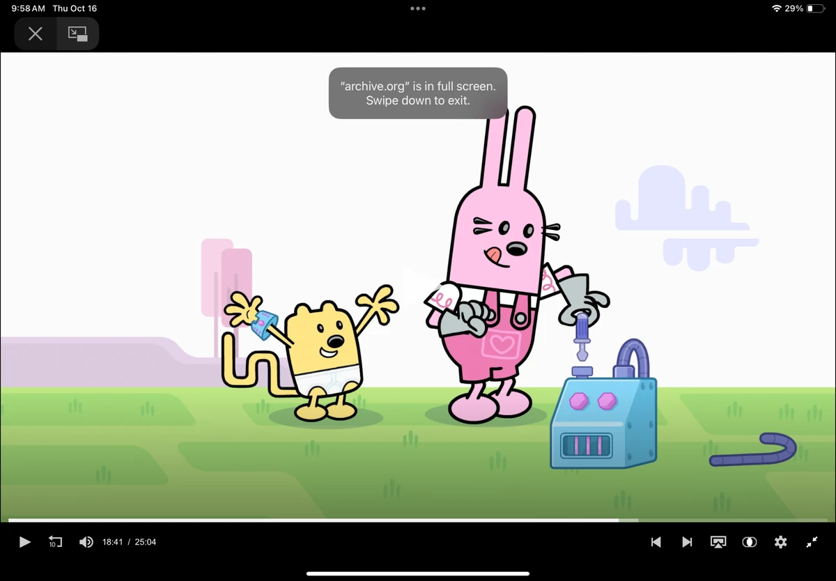Tap the 9:58 AM clock

pyautogui.click(x=28, y=8)
